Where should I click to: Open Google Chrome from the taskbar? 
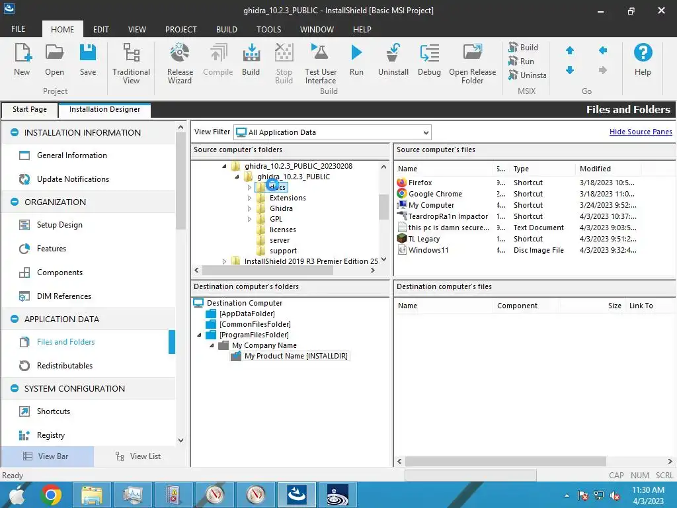point(51,495)
